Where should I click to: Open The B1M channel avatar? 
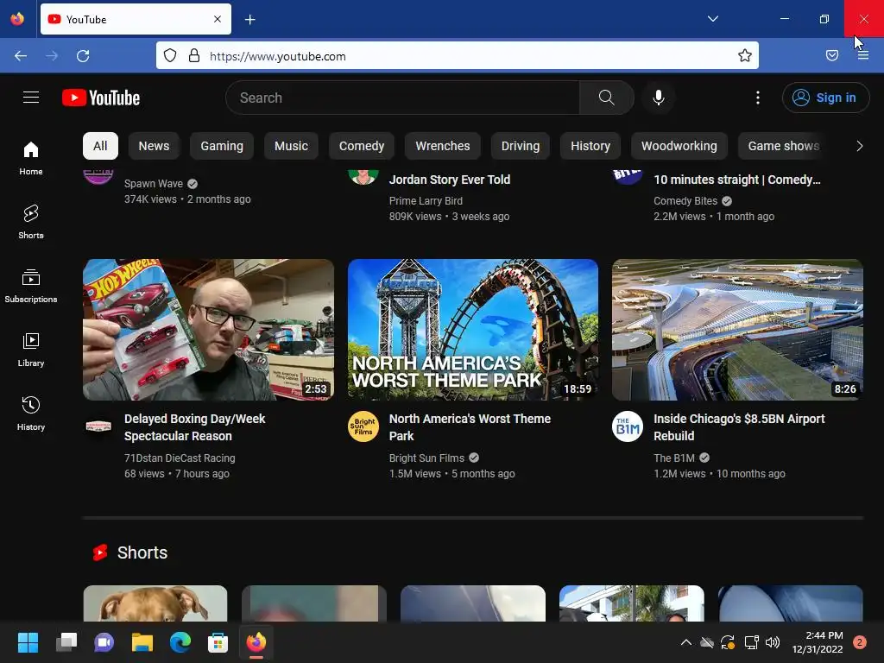click(628, 426)
